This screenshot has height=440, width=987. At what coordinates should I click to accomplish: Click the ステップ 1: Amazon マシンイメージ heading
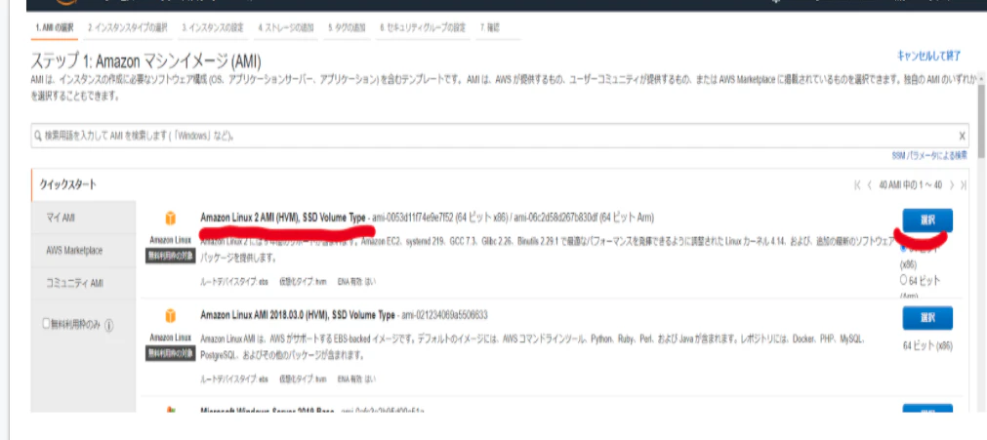[146, 61]
